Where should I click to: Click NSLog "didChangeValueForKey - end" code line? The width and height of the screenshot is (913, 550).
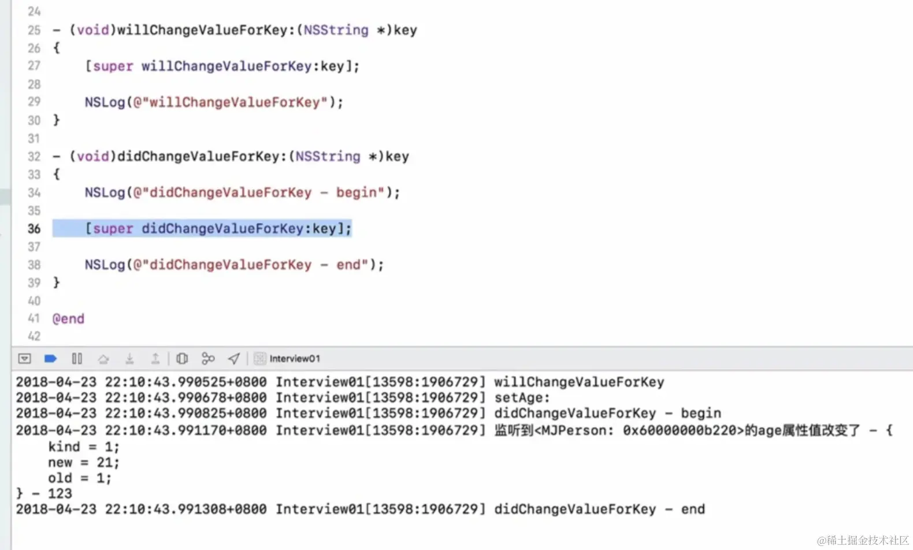pos(234,265)
